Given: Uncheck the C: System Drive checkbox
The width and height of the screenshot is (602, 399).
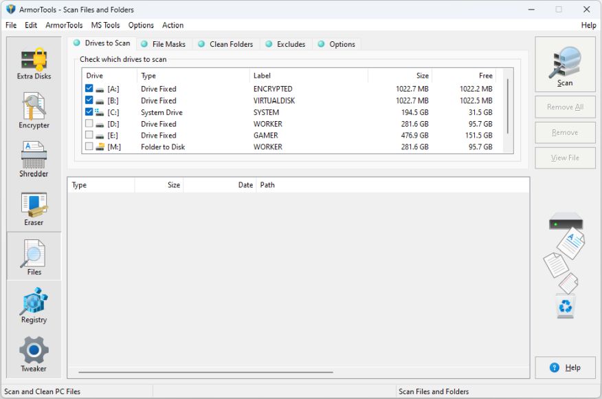Looking at the screenshot, I should (89, 112).
